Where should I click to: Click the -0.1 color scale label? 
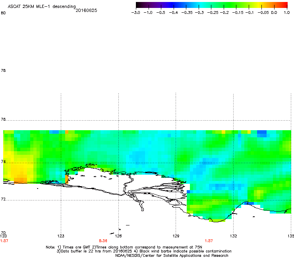250,13
